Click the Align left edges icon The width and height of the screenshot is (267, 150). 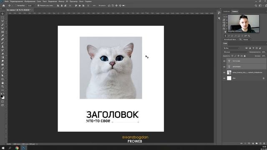58,5
